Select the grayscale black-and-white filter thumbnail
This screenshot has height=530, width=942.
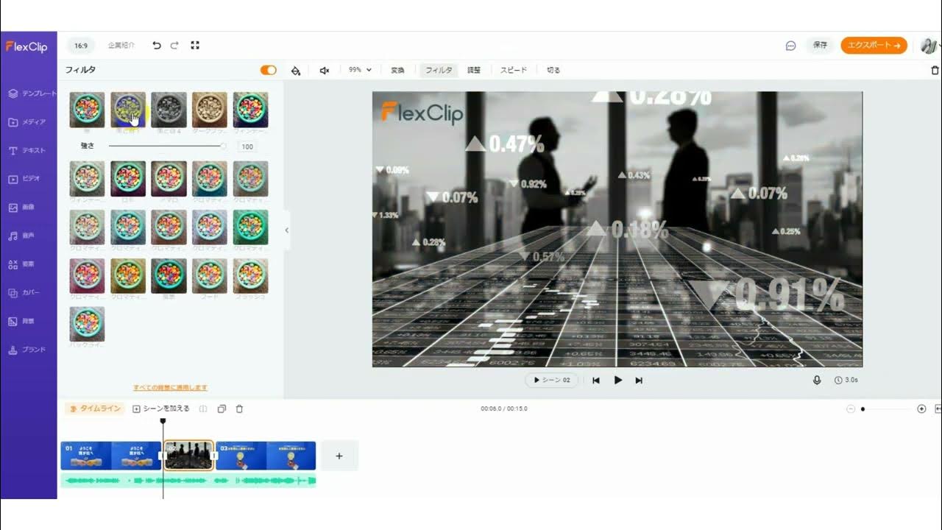click(x=169, y=110)
